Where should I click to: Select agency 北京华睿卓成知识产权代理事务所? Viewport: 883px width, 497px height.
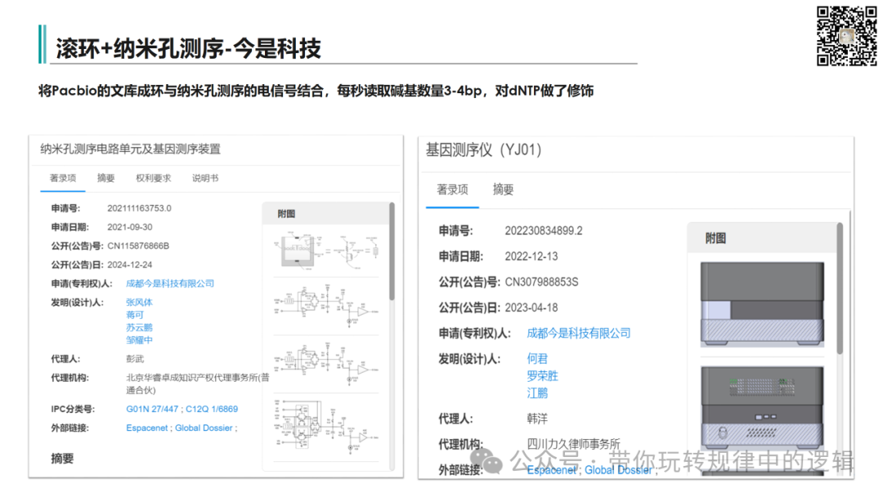pyautogui.click(x=198, y=384)
